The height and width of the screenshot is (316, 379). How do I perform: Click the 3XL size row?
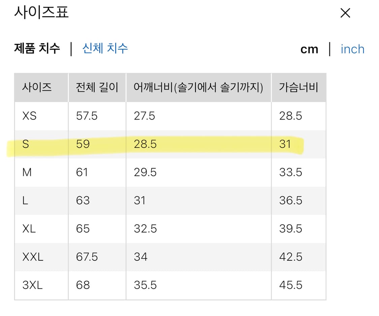point(152,285)
